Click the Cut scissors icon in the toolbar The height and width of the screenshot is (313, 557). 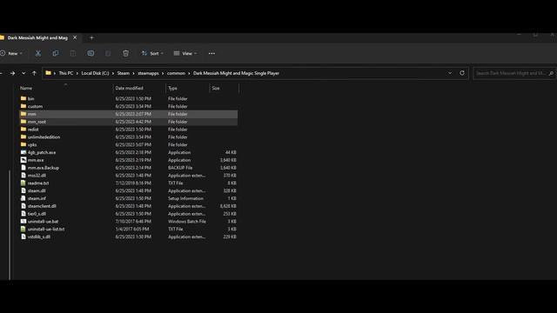[x=38, y=53]
